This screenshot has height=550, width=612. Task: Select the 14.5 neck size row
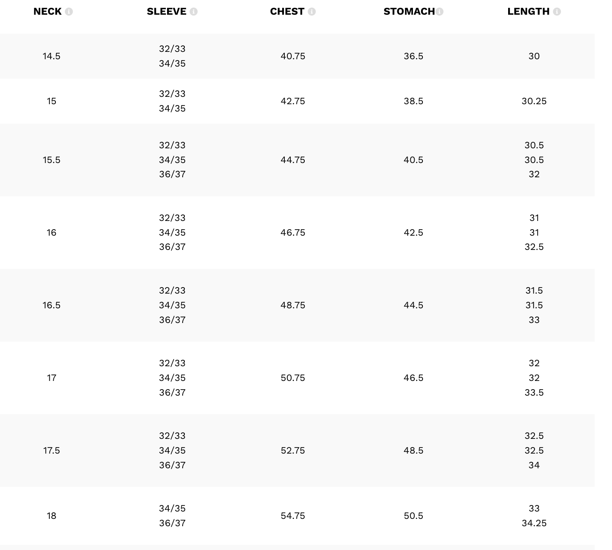[52, 56]
